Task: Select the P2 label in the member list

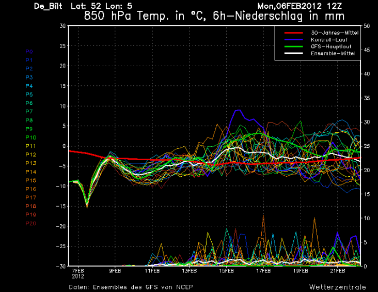Action: [x=29, y=69]
